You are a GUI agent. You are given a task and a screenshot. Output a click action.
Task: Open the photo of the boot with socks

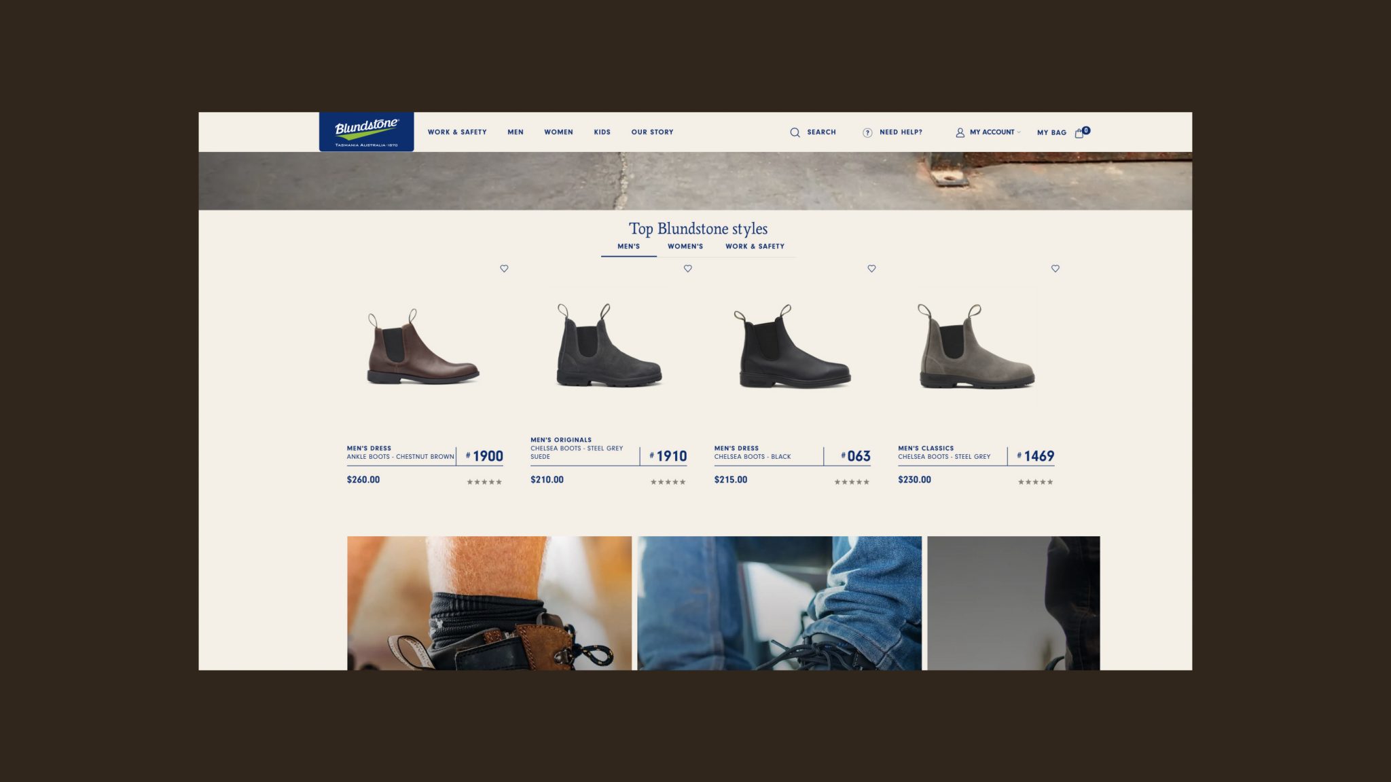pyautogui.click(x=489, y=603)
